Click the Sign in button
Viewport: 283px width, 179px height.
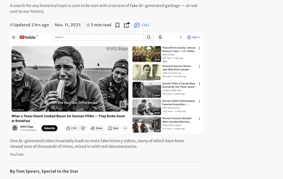click(193, 37)
